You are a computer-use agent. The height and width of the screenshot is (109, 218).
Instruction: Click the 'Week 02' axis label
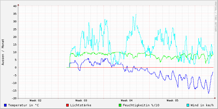pos(35,100)
